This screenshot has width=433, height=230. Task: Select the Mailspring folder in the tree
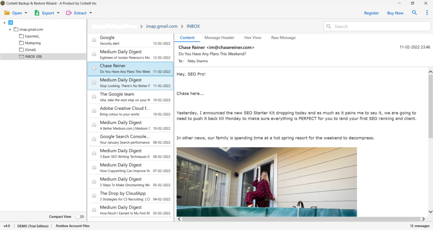coord(33,43)
